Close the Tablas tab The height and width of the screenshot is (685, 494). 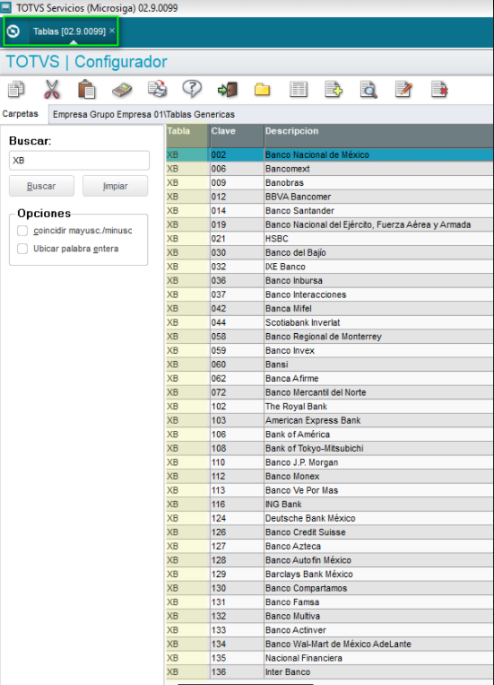click(x=112, y=31)
